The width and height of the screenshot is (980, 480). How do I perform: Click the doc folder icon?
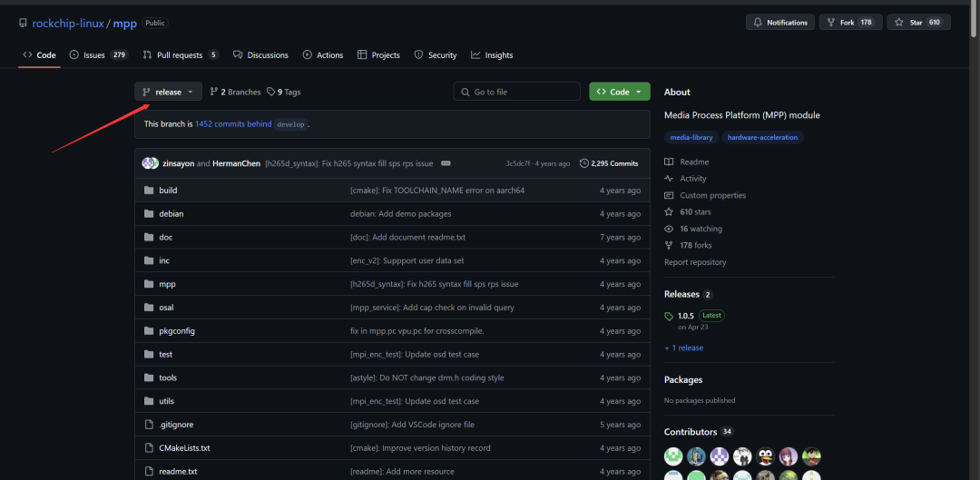(149, 237)
